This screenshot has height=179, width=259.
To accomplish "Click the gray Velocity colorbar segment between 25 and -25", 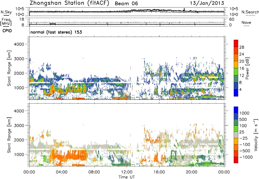I will pyautogui.click(x=236, y=135).
